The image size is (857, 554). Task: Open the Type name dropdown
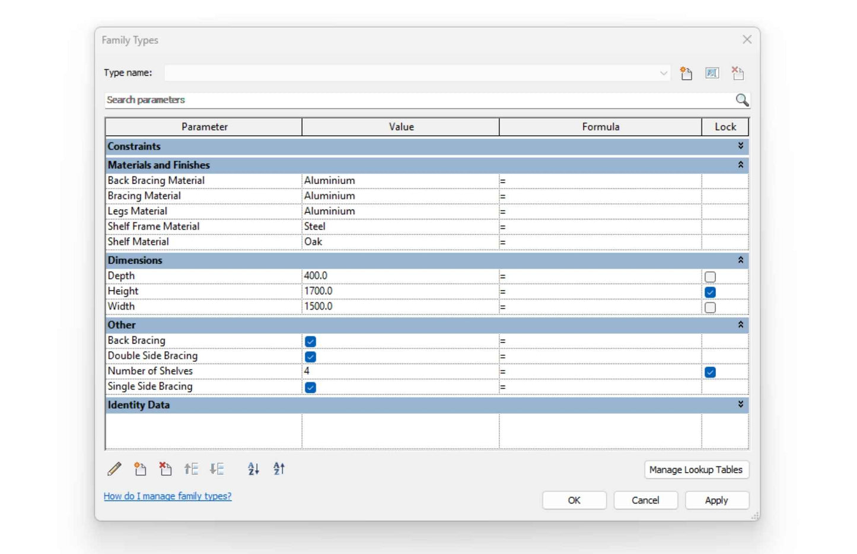663,73
